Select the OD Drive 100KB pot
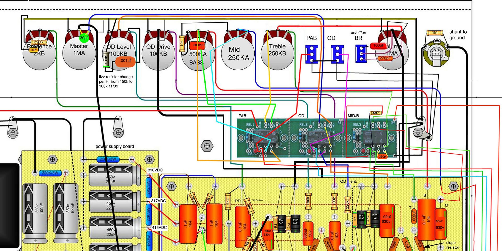502x251 pixels. (x=158, y=54)
